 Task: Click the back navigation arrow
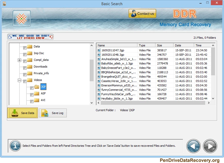tap(193, 146)
